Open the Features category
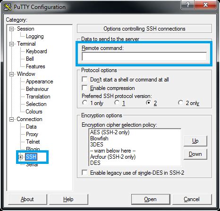Screen dimensions: 220x211 click(x=35, y=66)
